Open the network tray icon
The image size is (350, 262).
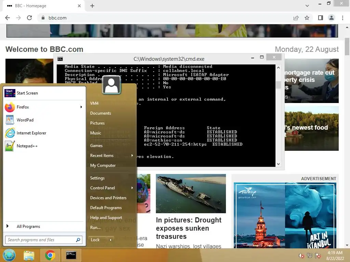pos(310,256)
